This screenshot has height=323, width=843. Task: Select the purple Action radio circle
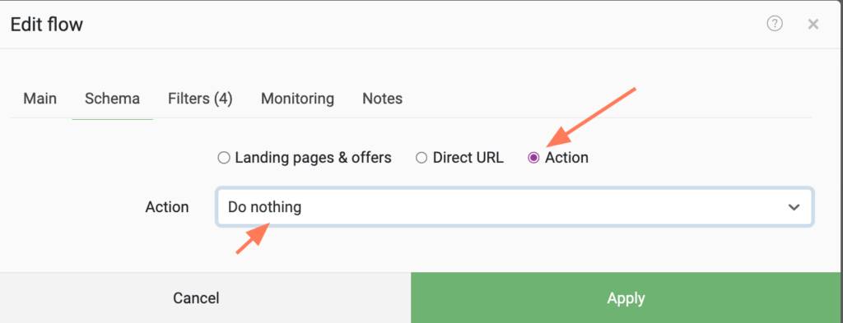533,158
